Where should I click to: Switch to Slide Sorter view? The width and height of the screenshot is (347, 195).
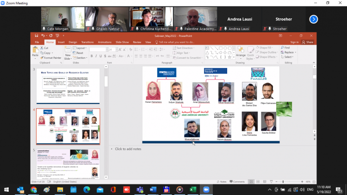pos(258,182)
